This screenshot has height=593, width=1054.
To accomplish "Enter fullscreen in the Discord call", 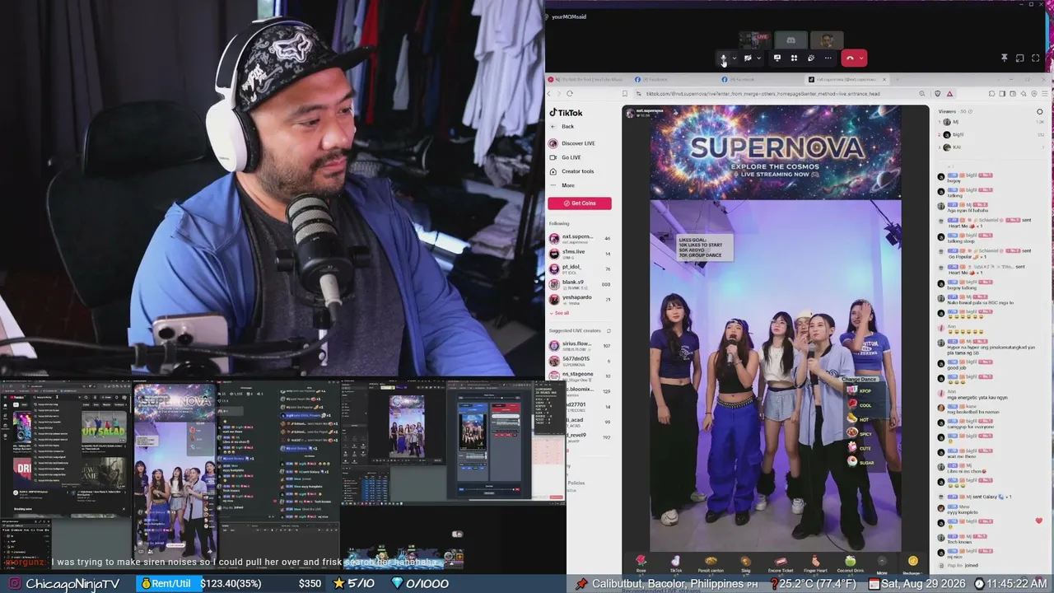I will (x=1036, y=58).
